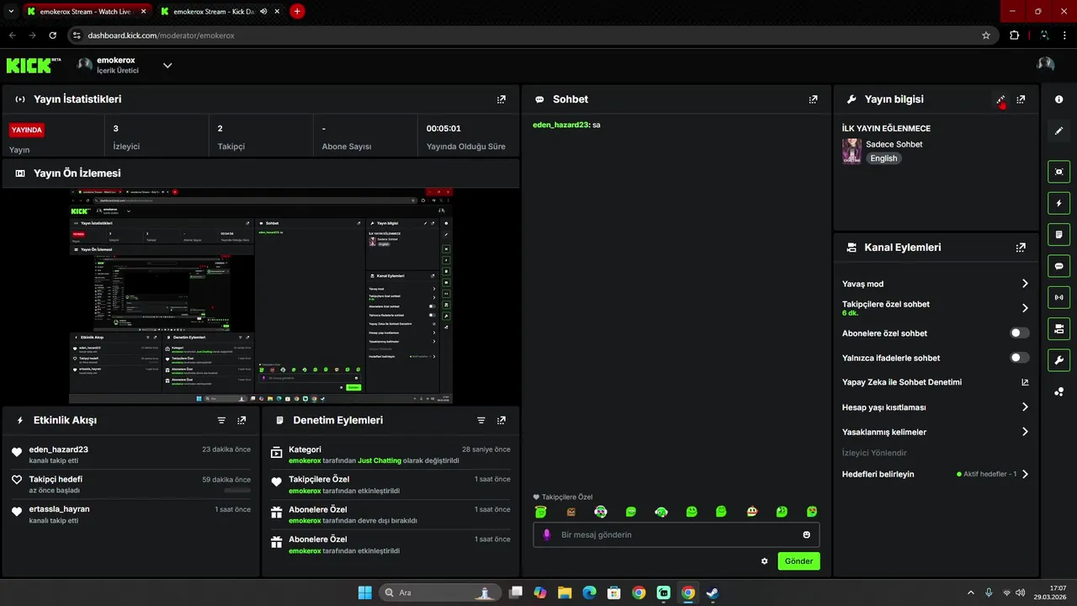
Task: Go back in the browser
Action: (x=13, y=35)
